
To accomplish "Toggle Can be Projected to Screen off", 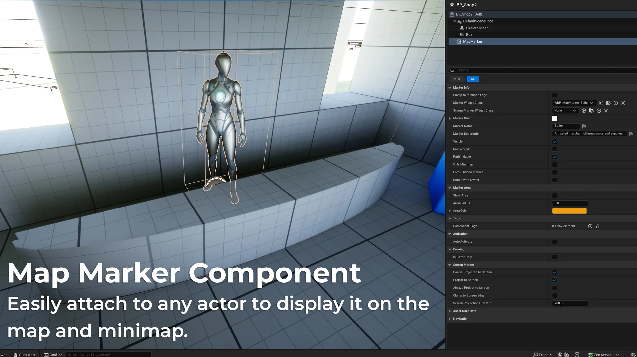I will 554,272.
